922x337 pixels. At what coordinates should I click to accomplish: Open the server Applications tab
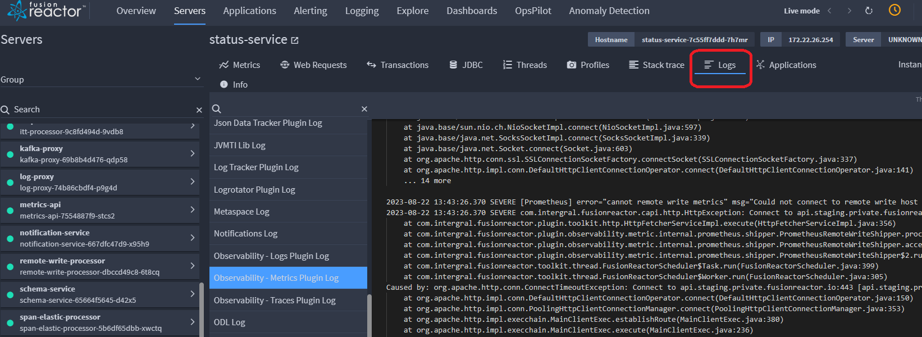(786, 65)
